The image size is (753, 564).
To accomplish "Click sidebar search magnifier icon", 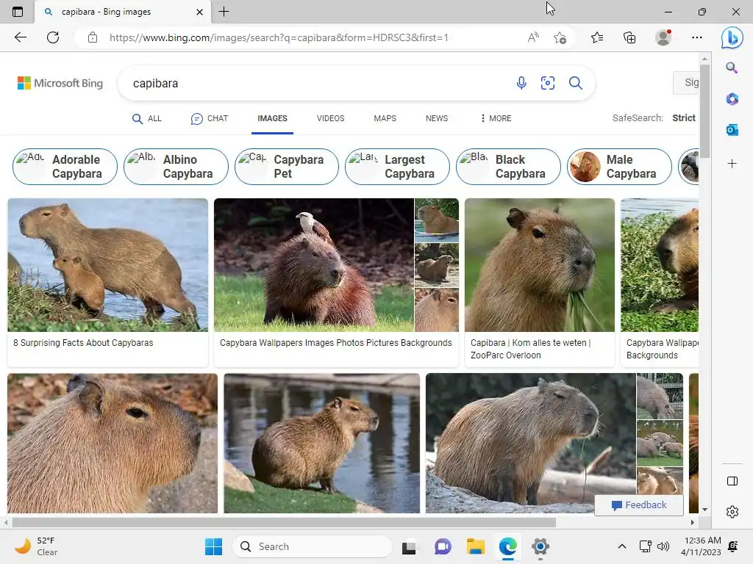I will [x=732, y=68].
